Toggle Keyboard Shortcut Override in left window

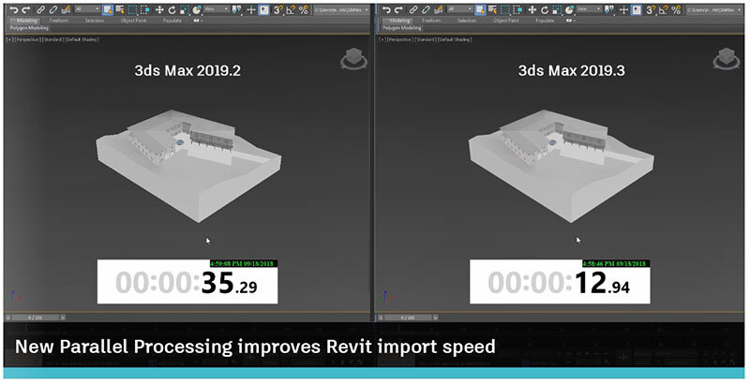pyautogui.click(x=263, y=10)
